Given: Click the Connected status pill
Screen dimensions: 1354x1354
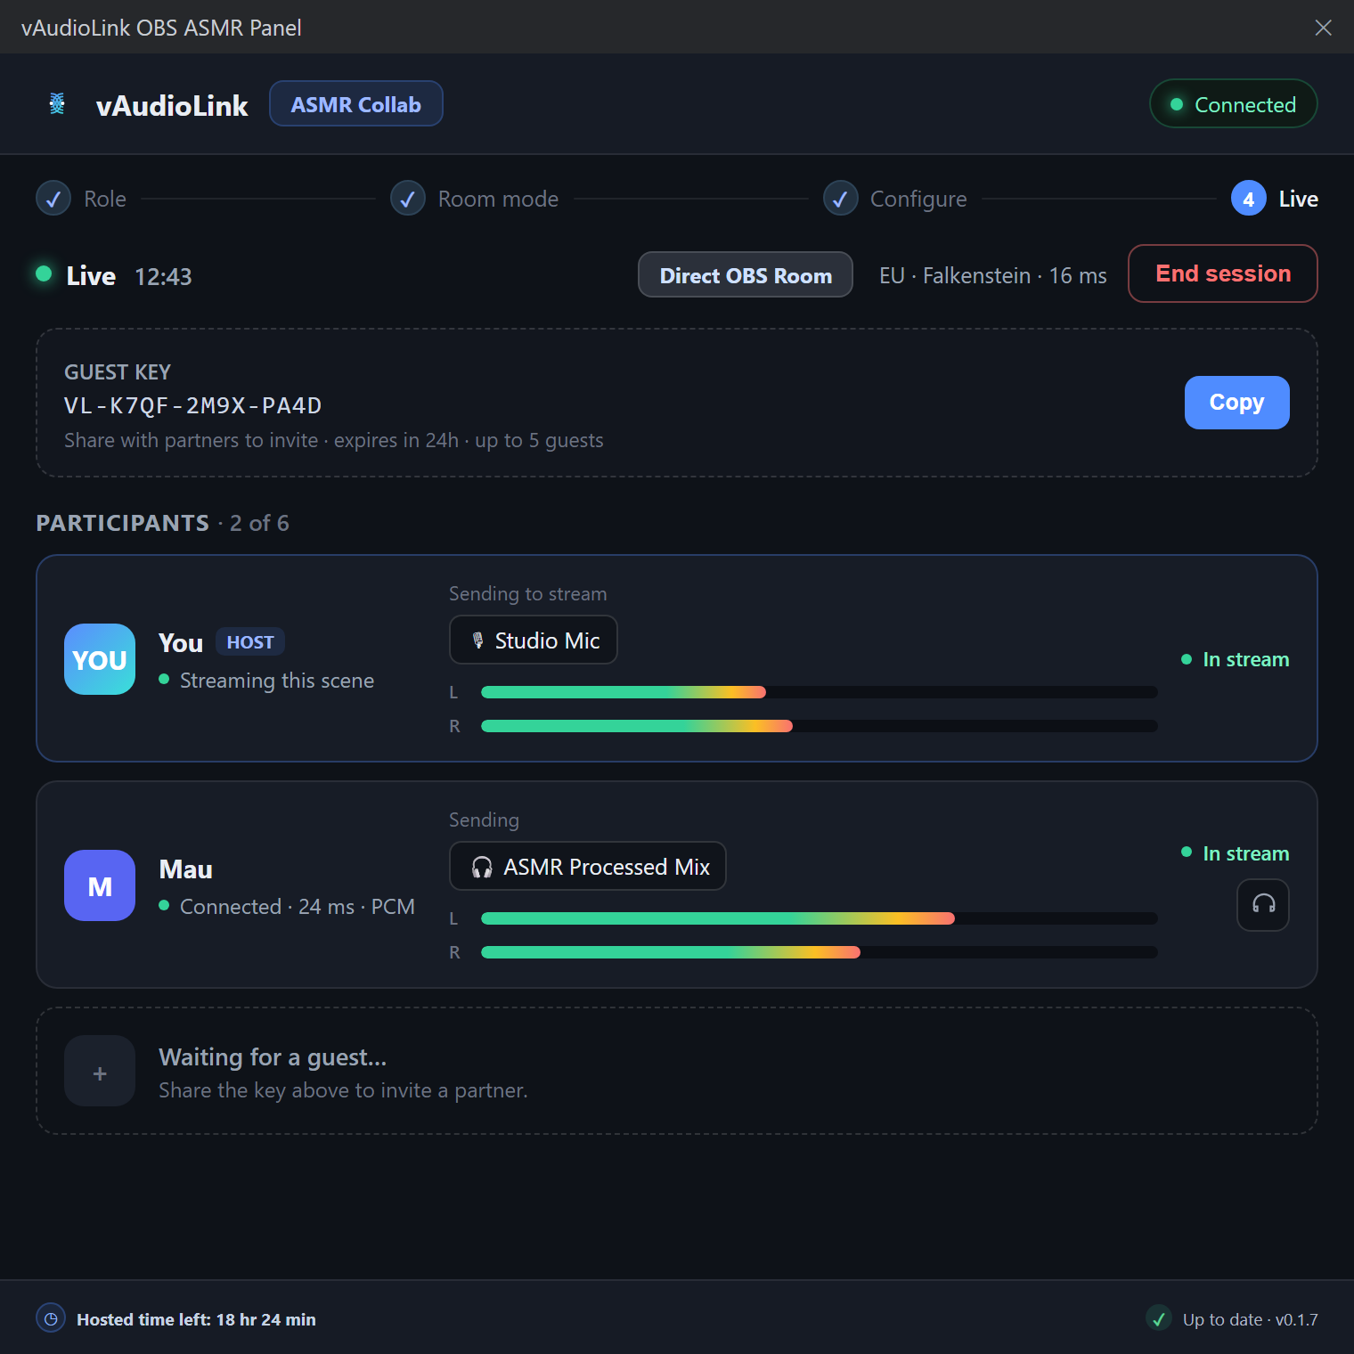Looking at the screenshot, I should click(x=1234, y=104).
